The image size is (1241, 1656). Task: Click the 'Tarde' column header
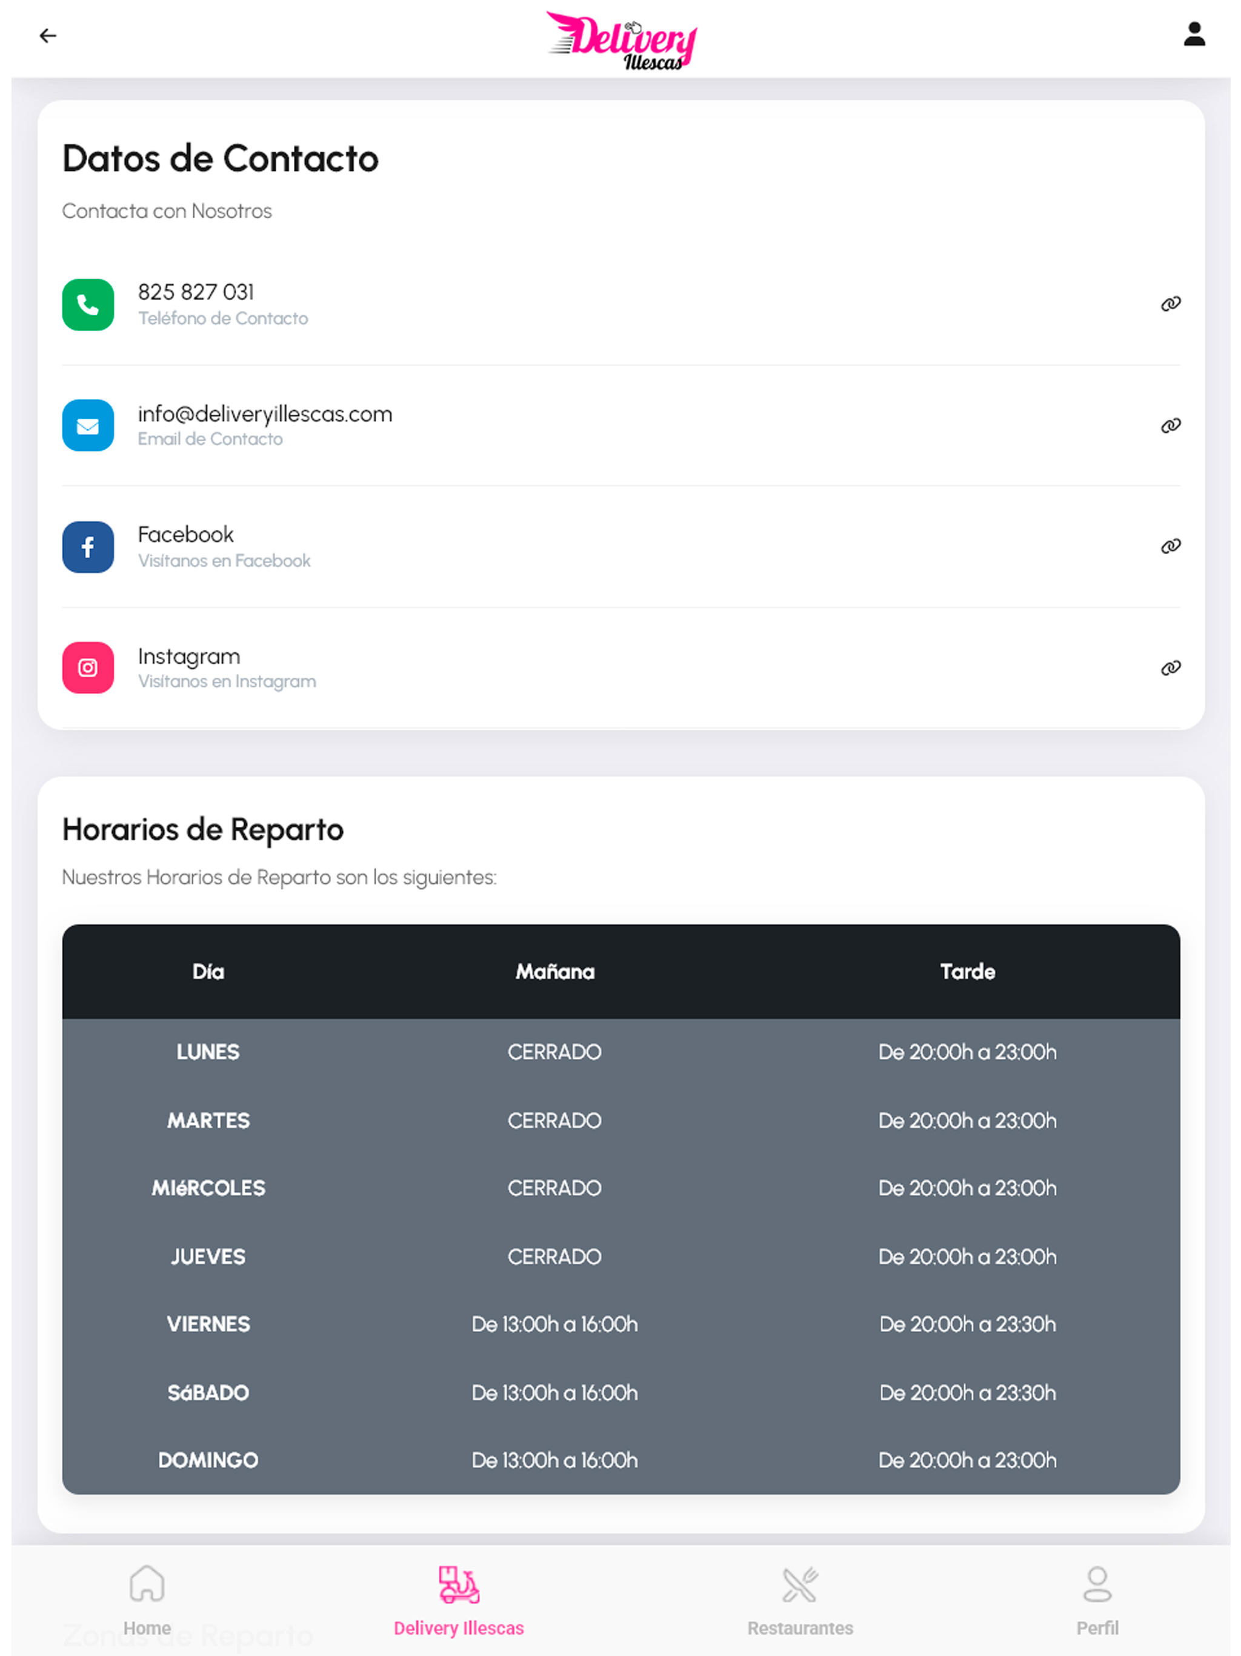tap(967, 972)
